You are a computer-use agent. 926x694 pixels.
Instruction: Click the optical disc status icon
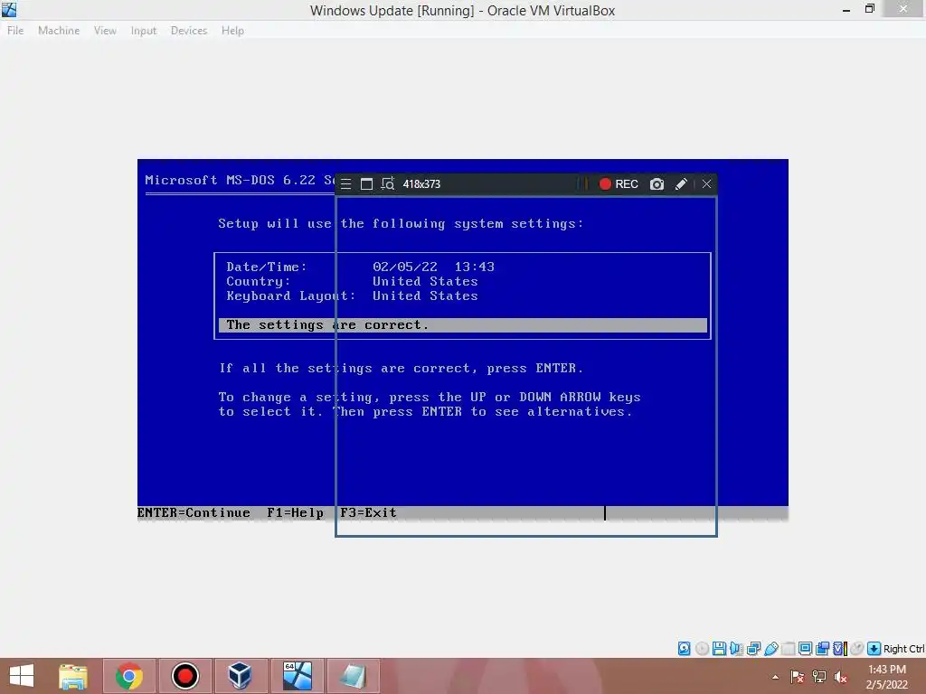(702, 649)
